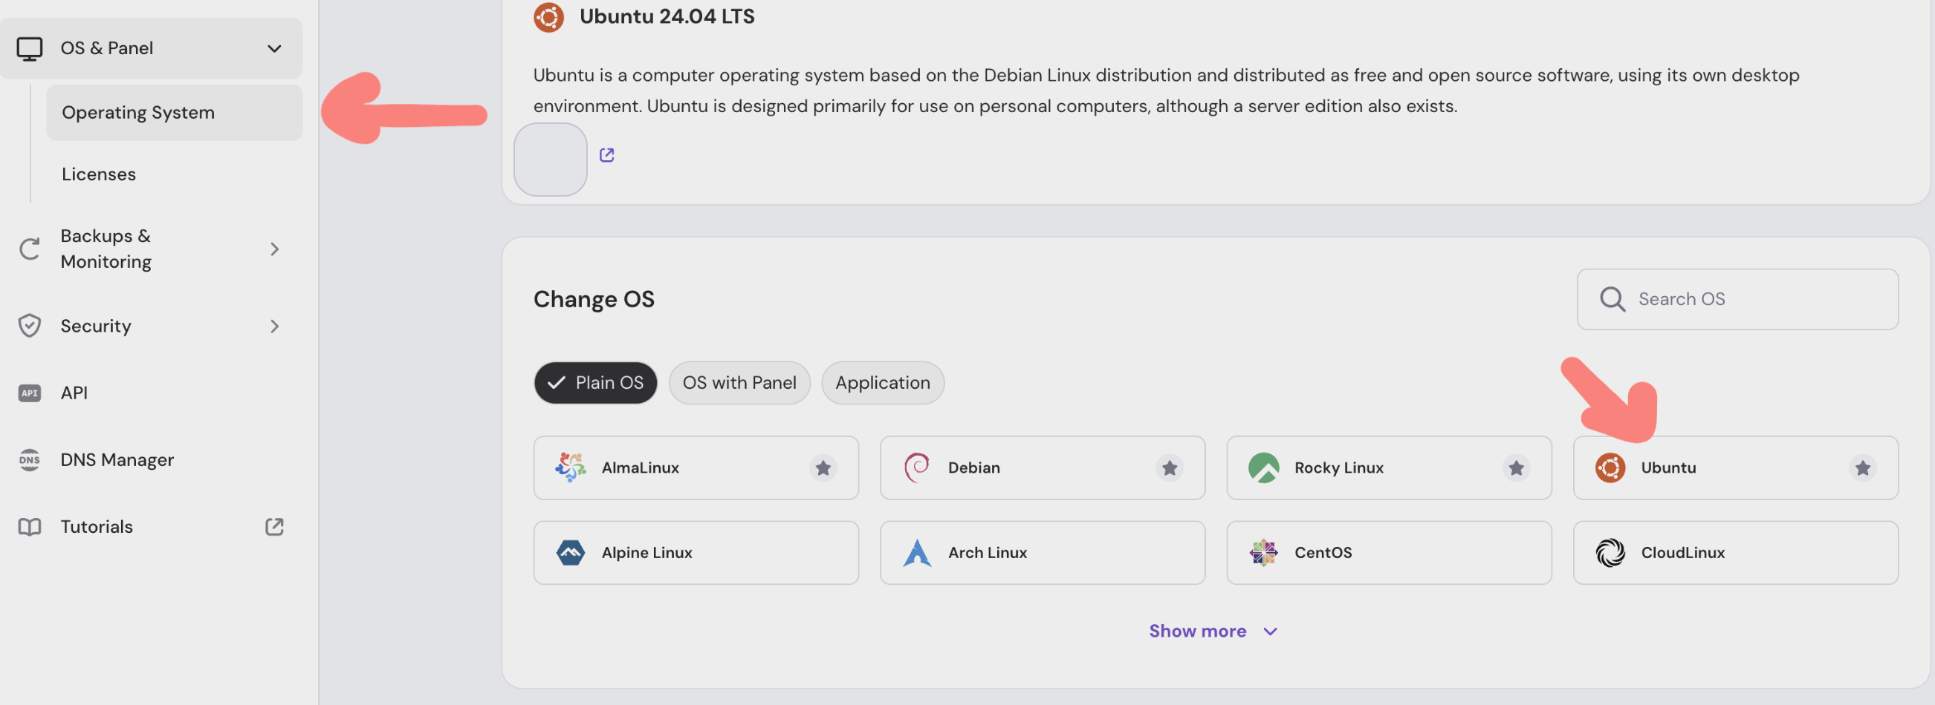Expand the Backups & Monitoring section
1935x705 pixels.
click(x=274, y=249)
